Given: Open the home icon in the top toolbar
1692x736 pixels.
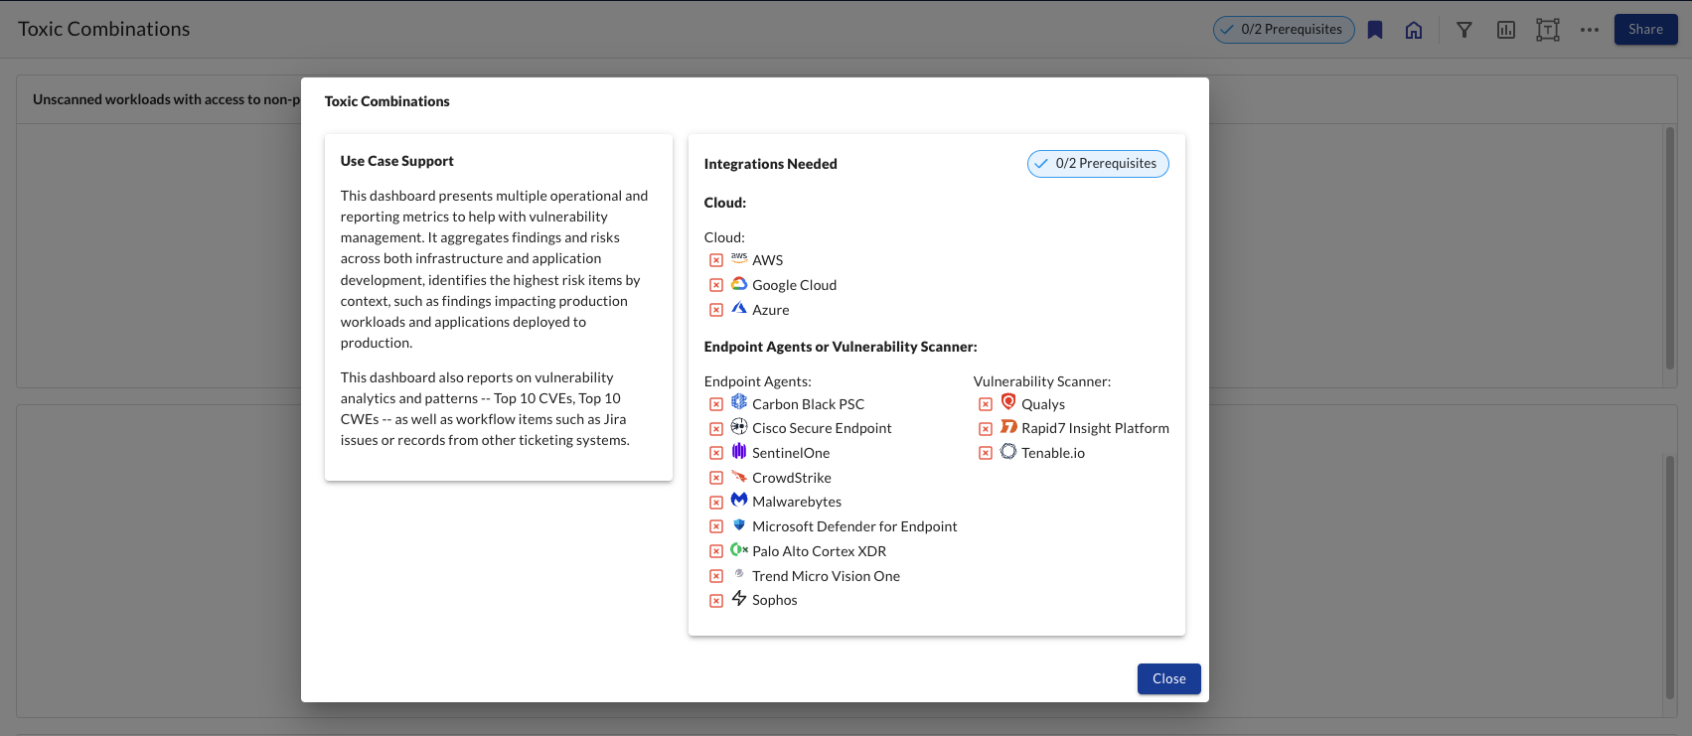Looking at the screenshot, I should 1414,30.
